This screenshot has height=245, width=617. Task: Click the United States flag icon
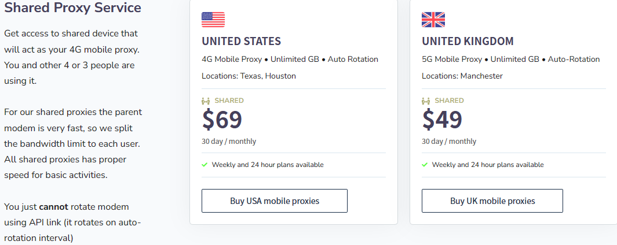[213, 20]
